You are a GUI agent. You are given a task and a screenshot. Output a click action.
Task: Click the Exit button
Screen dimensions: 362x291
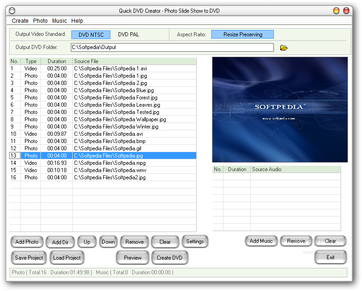330,257
